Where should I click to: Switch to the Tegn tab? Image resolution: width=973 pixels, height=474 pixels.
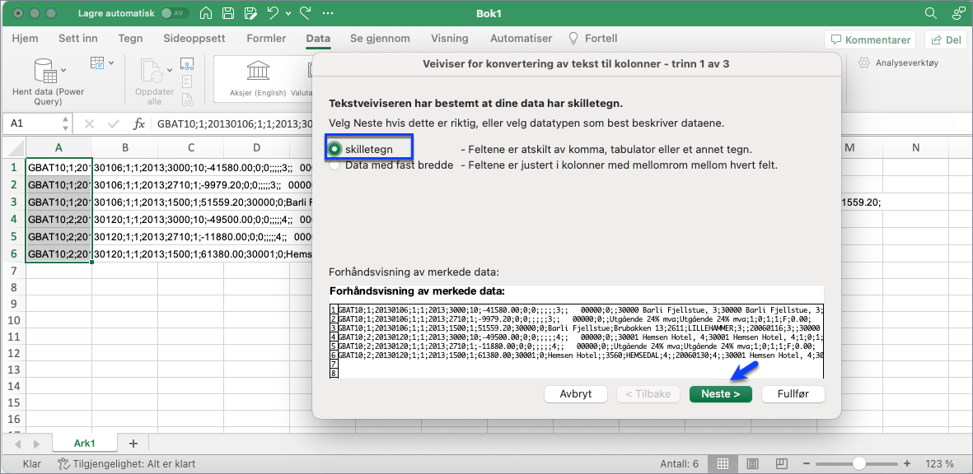point(130,39)
